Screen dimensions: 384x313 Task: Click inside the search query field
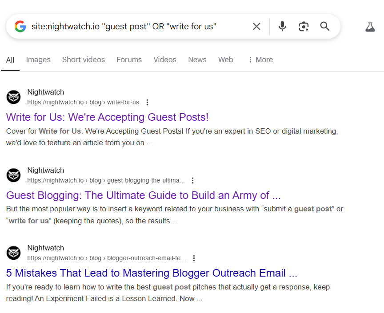[x=133, y=26]
